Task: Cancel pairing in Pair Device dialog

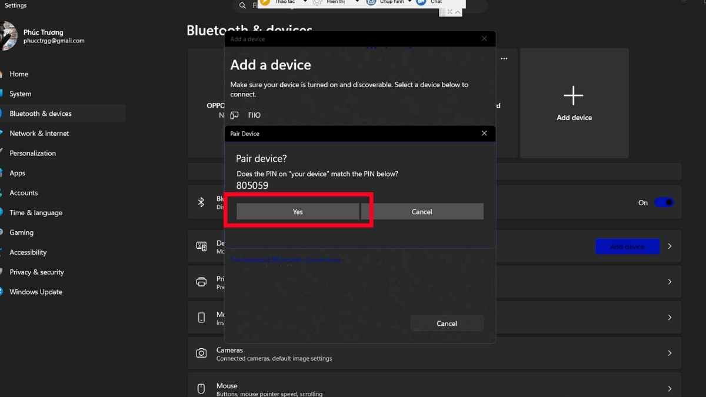Action: tap(422, 212)
